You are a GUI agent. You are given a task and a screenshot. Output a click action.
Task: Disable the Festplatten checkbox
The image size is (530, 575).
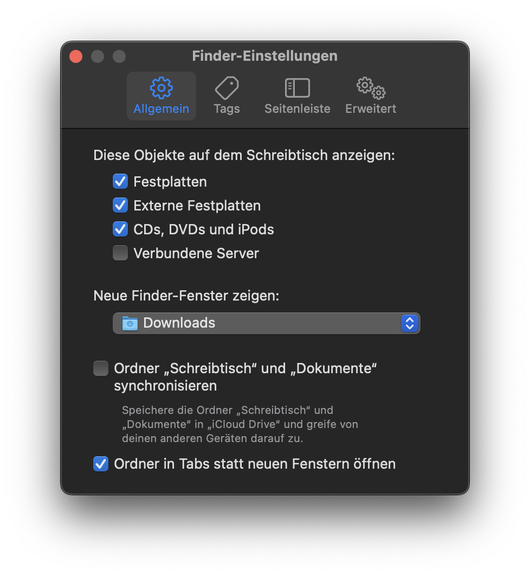click(x=120, y=181)
